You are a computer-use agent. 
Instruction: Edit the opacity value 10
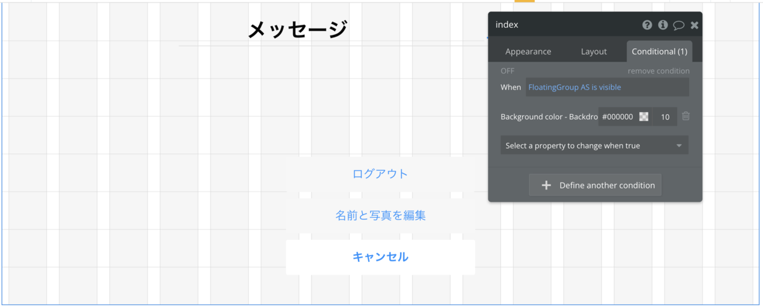(665, 117)
